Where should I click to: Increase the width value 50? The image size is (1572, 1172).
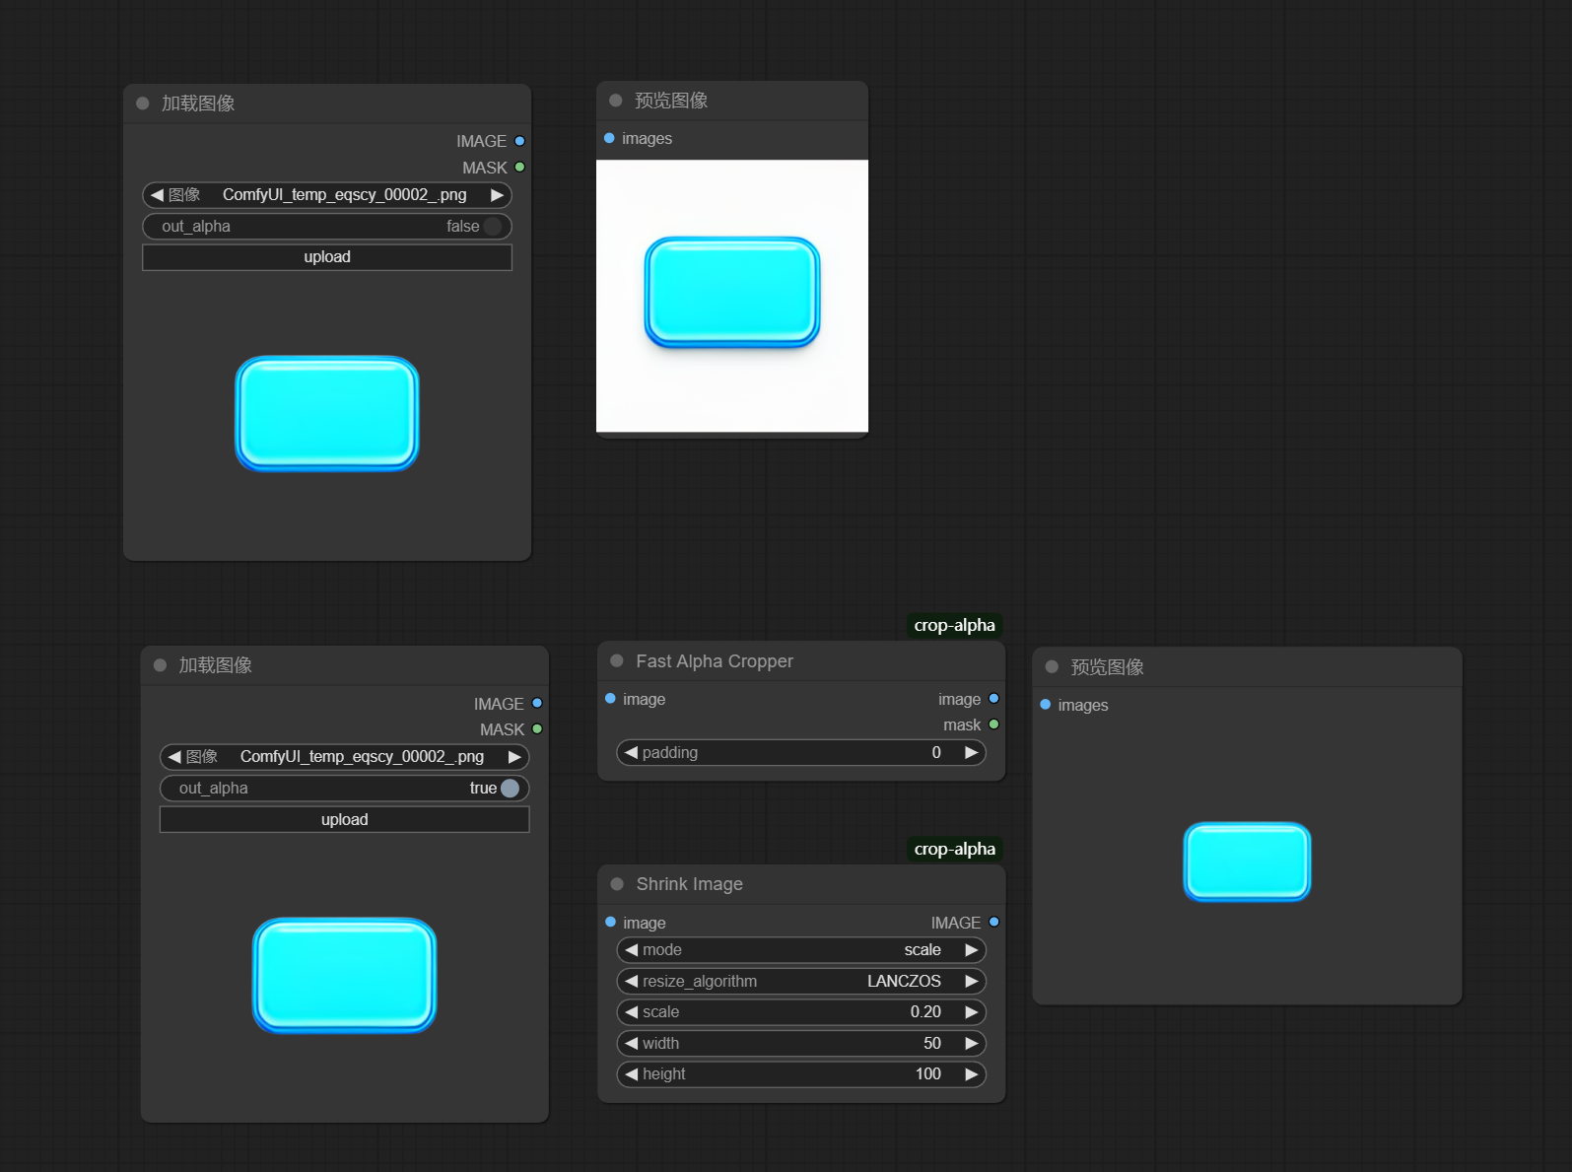point(972,1043)
